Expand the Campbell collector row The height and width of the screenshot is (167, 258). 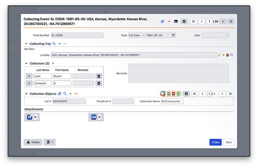(29, 83)
